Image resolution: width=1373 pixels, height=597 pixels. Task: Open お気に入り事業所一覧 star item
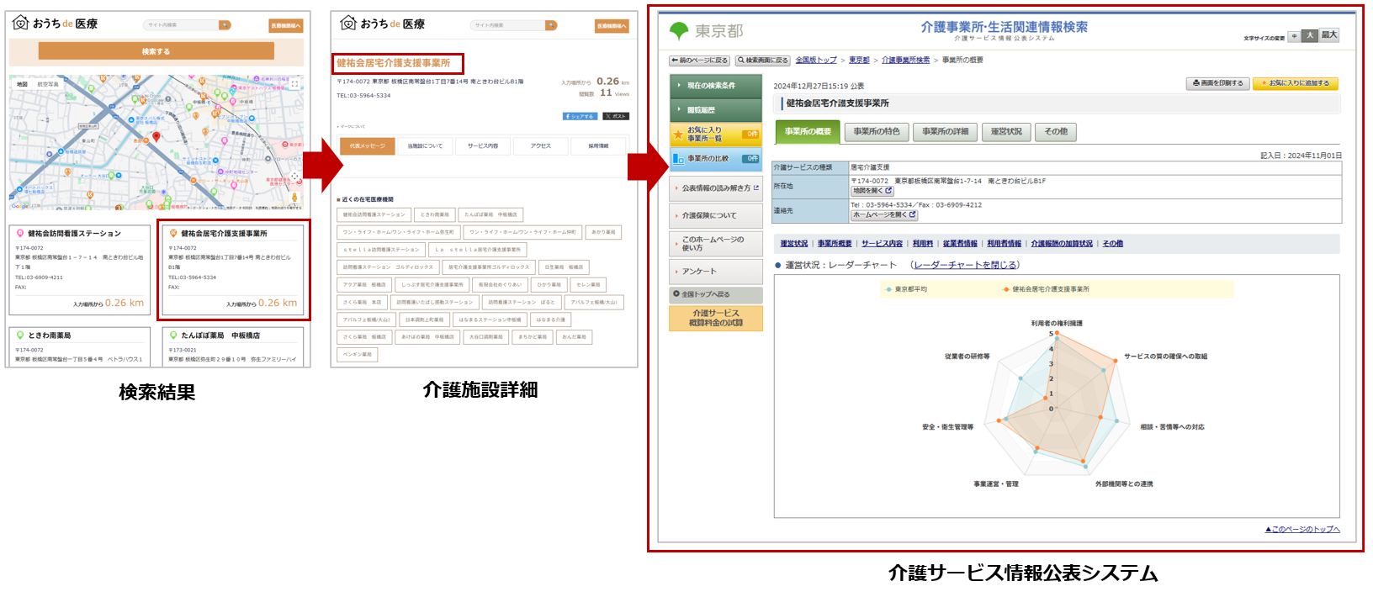pos(716,135)
